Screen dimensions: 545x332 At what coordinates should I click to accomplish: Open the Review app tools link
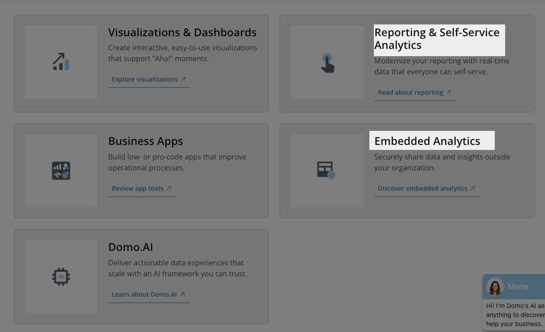pyautogui.click(x=138, y=188)
